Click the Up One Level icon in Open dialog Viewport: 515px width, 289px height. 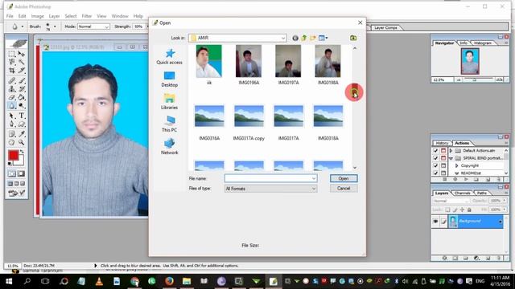point(304,38)
